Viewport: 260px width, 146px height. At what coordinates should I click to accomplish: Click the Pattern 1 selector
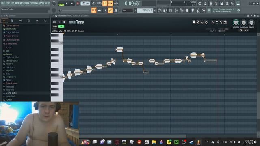[x=145, y=10]
